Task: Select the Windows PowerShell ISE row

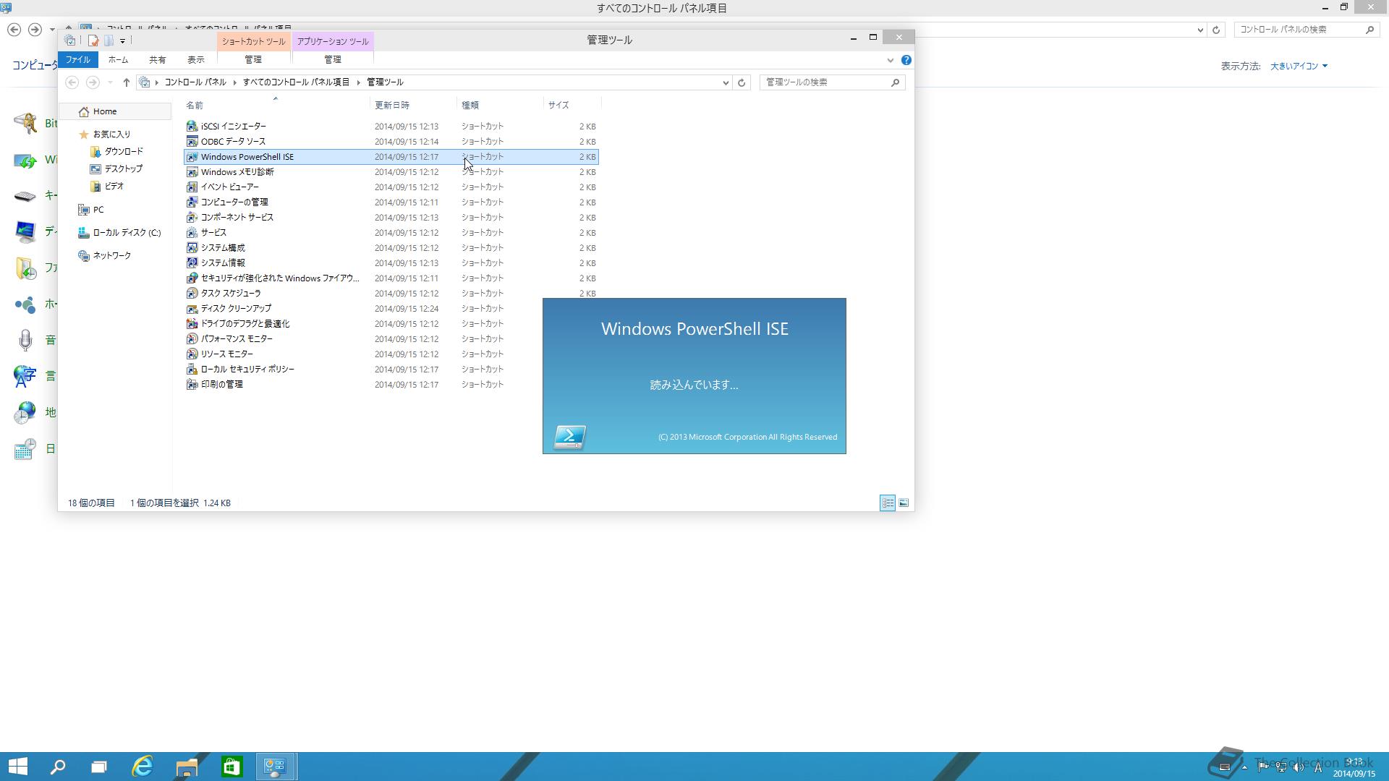Action: point(391,157)
